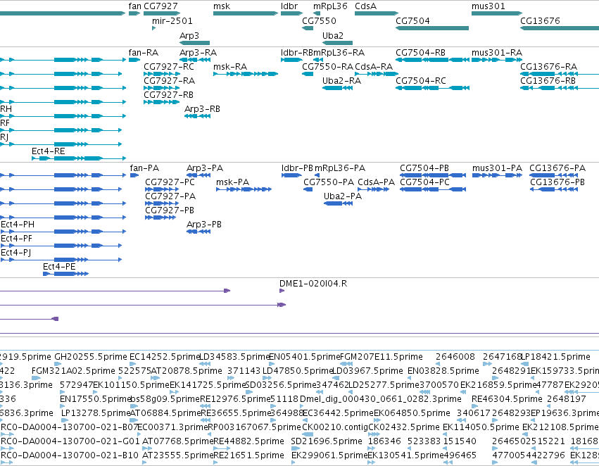The width and height of the screenshot is (599, 466).
Task: Click the LD34583.5prime EST label
Action: tap(234, 357)
